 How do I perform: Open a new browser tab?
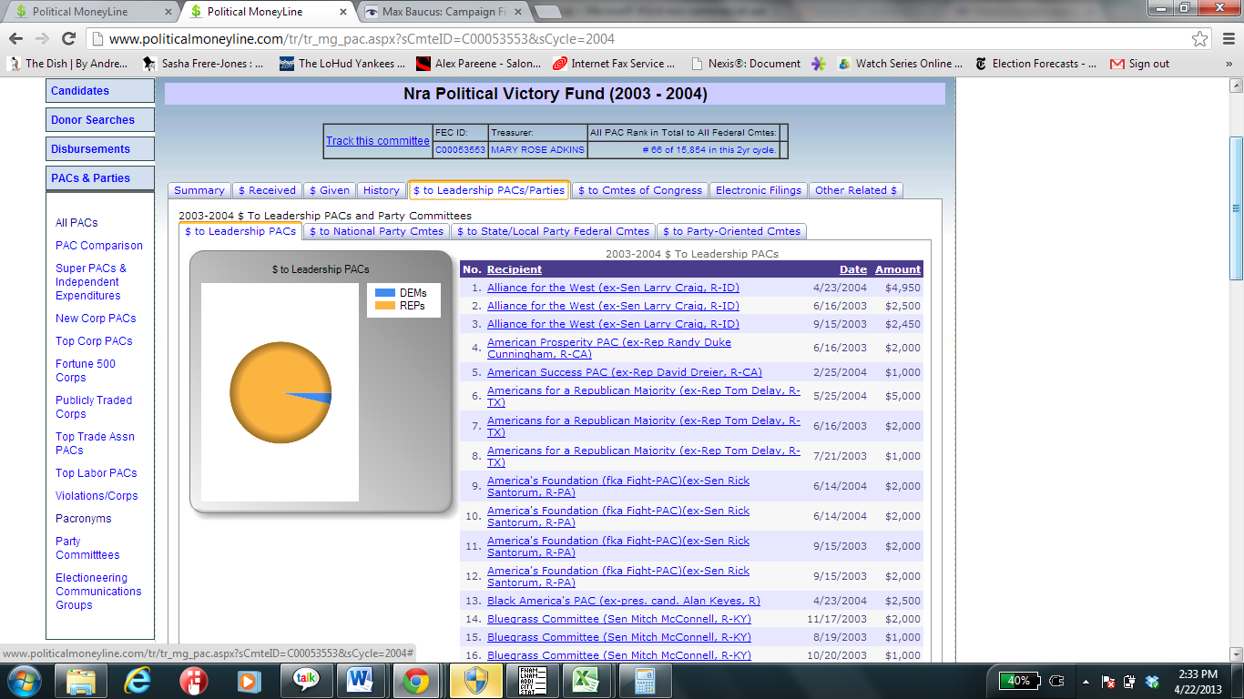[547, 12]
